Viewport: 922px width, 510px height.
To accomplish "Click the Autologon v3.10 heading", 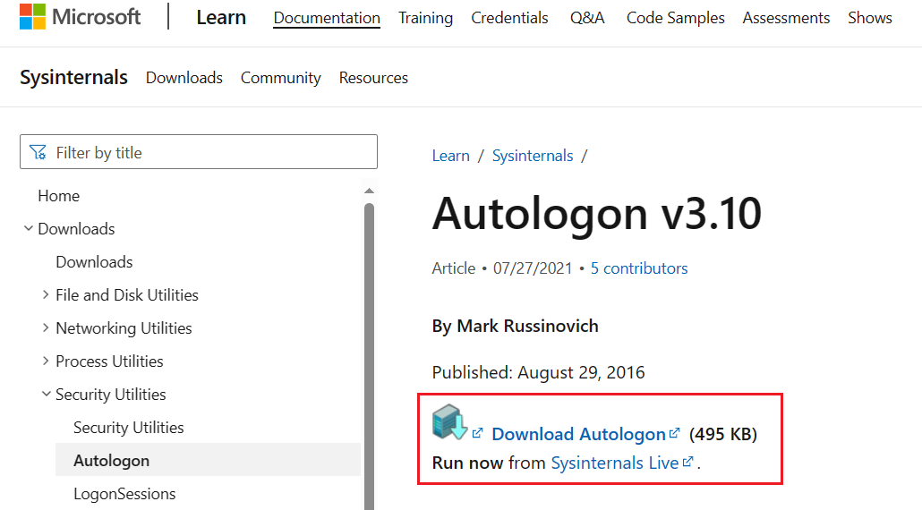I will tap(597, 213).
